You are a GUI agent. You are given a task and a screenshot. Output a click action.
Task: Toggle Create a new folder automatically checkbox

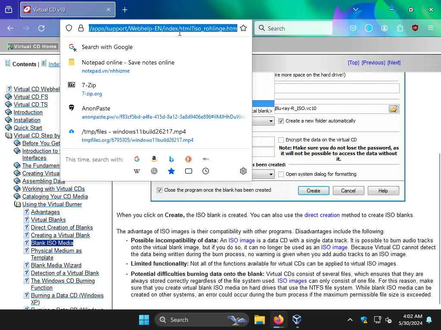point(281,121)
